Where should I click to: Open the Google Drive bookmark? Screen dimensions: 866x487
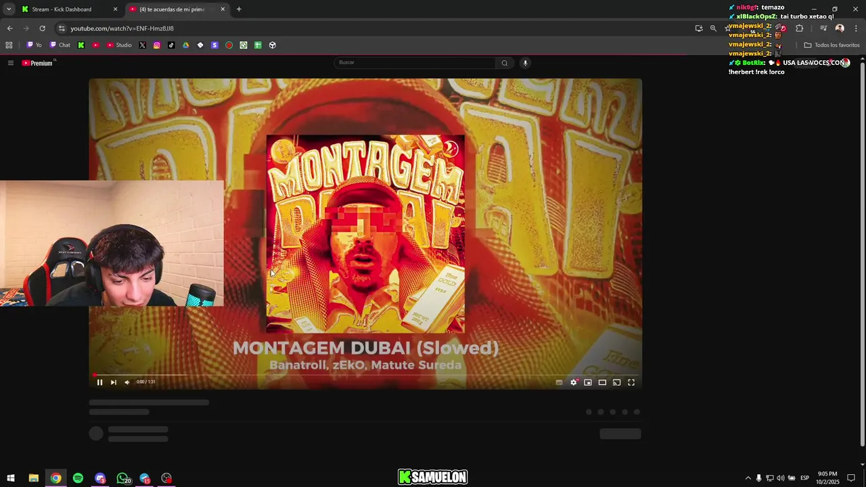coord(186,45)
